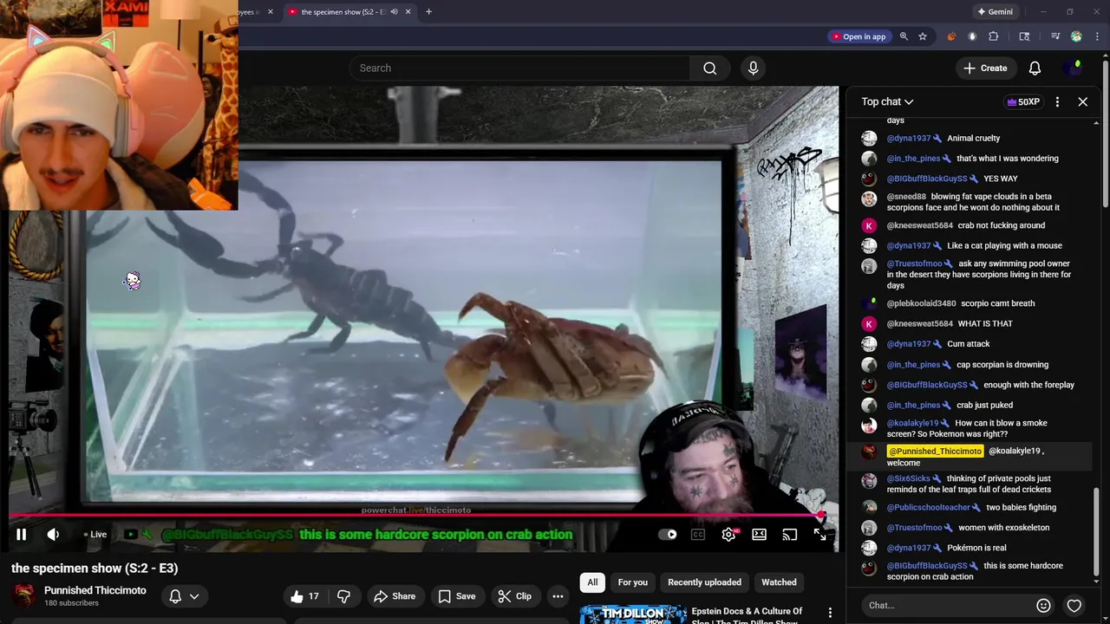Viewport: 1110px width, 624px height.
Task: Pause the live video
Action: pyautogui.click(x=21, y=535)
